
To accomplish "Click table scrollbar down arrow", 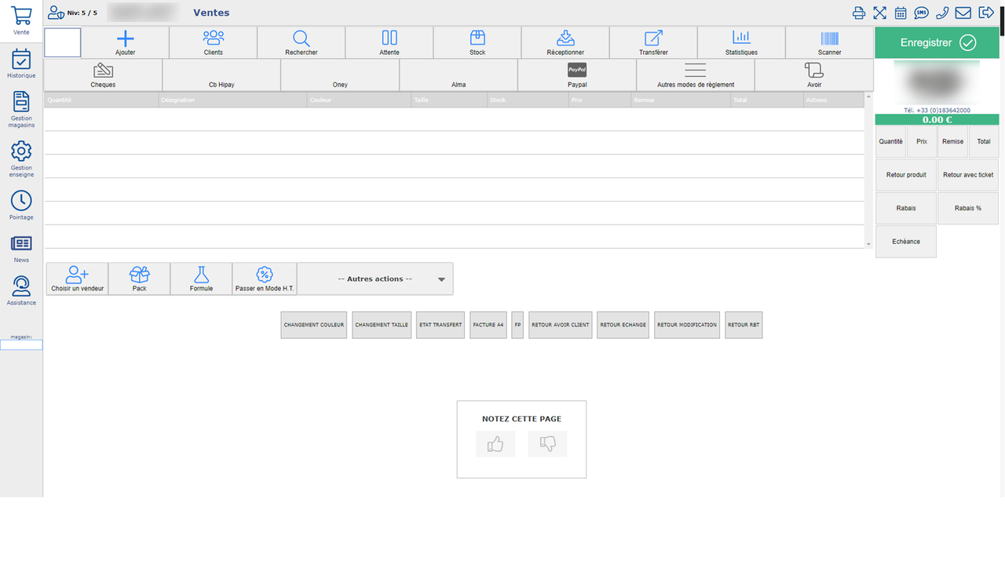I will 868,244.
